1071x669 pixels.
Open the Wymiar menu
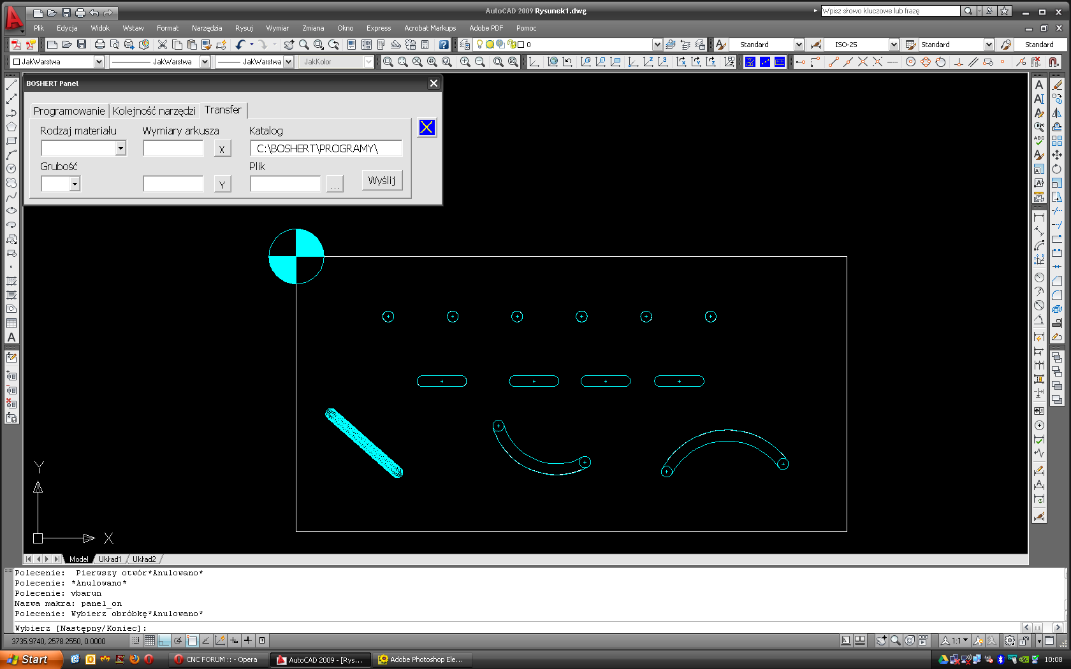click(x=277, y=28)
